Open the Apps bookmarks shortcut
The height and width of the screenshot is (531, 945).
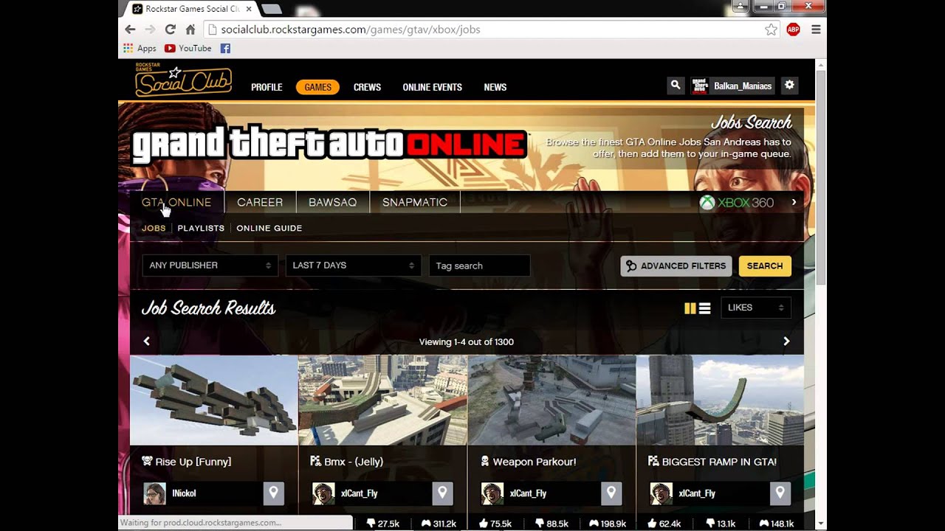pyautogui.click(x=140, y=48)
